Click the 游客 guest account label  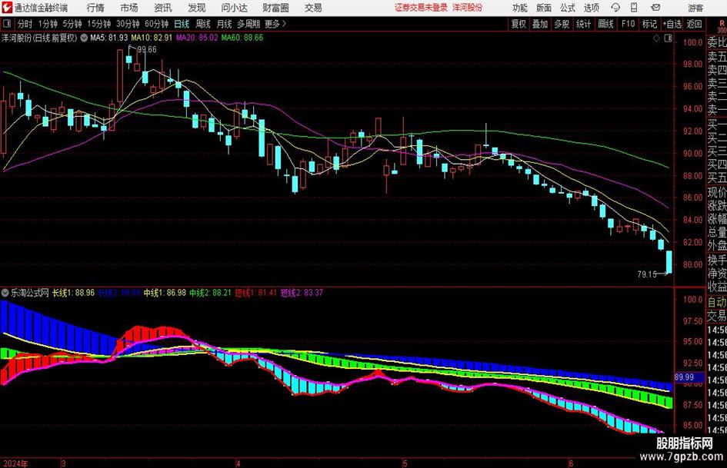click(x=695, y=8)
